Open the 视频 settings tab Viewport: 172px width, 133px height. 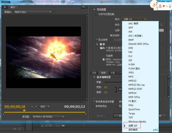point(103,73)
